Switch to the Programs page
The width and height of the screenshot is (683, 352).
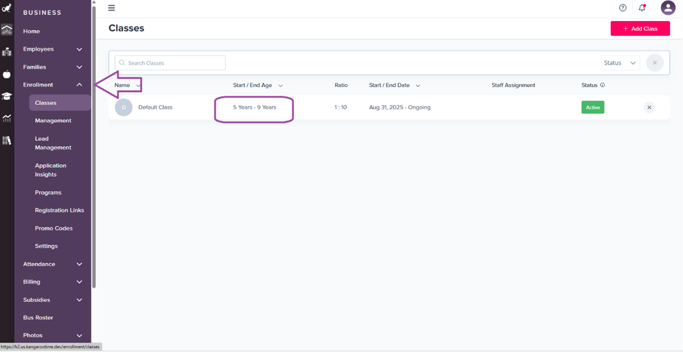tap(48, 192)
